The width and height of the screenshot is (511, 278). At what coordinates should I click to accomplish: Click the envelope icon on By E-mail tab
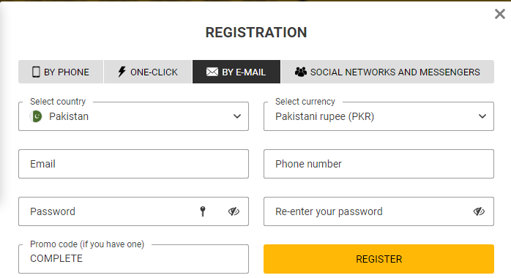pyautogui.click(x=212, y=72)
